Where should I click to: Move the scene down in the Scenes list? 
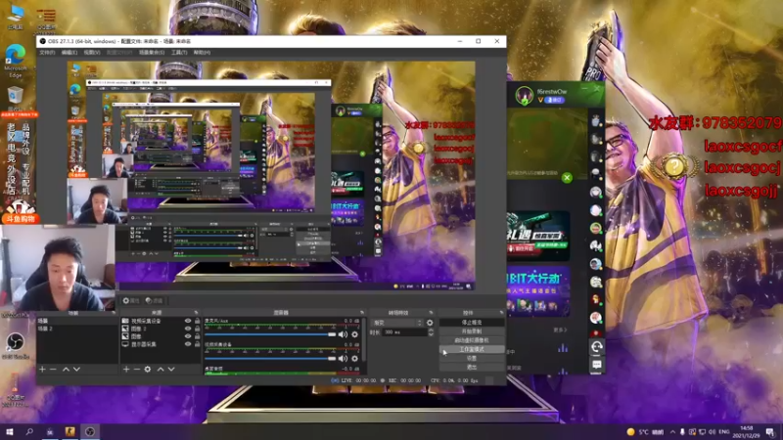pos(77,370)
